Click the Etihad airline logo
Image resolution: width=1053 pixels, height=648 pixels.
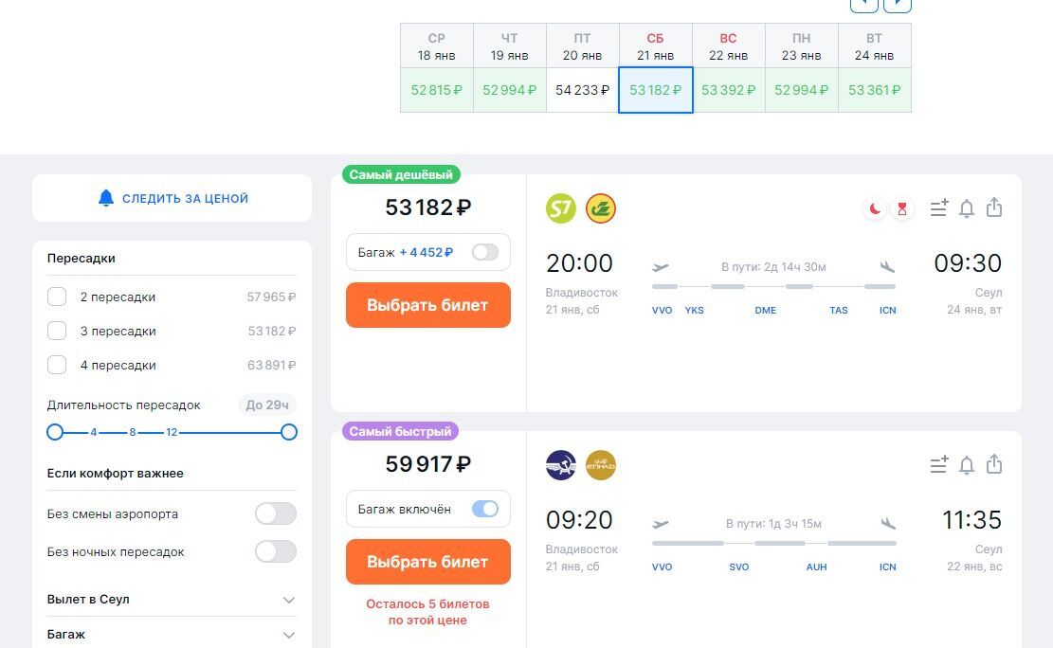pos(601,465)
